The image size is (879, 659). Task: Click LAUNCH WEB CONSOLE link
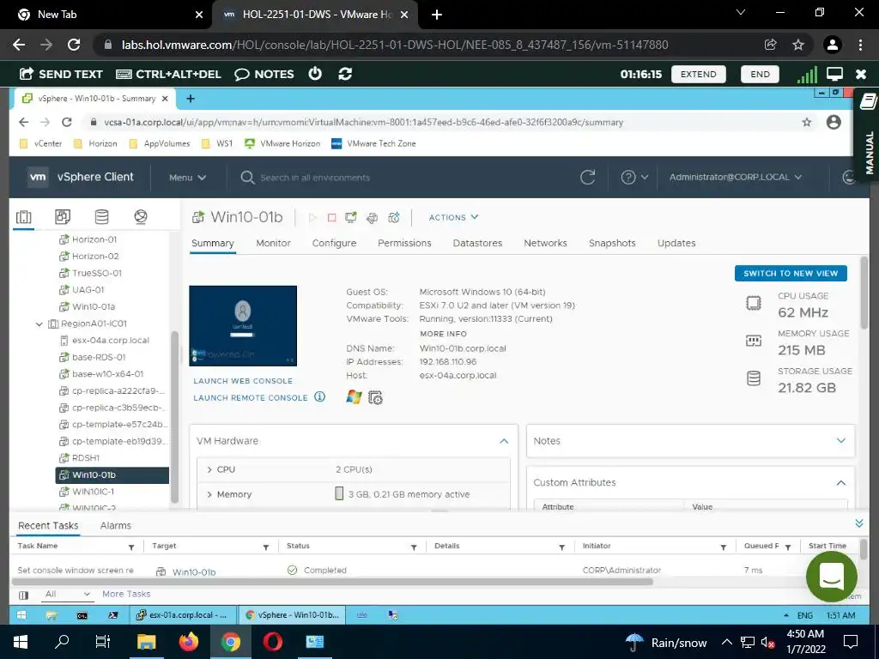click(x=243, y=381)
